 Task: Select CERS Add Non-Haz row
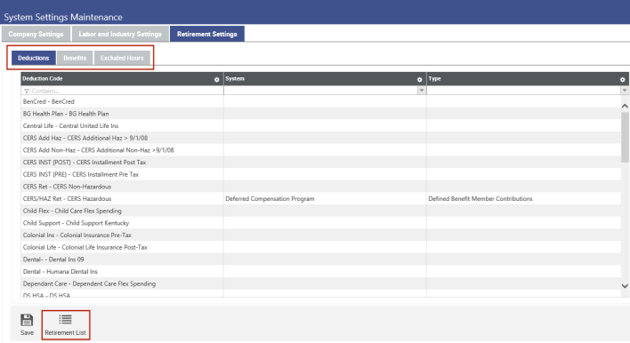[x=321, y=150]
